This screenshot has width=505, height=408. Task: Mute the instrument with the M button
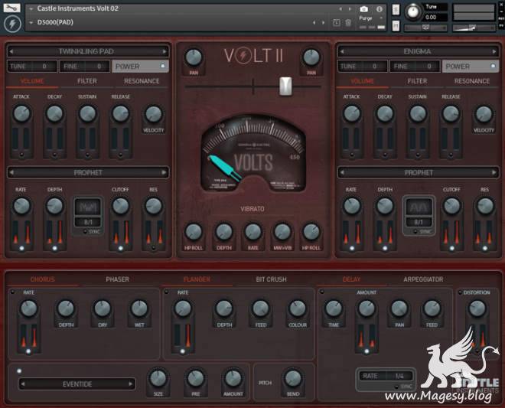(396, 25)
